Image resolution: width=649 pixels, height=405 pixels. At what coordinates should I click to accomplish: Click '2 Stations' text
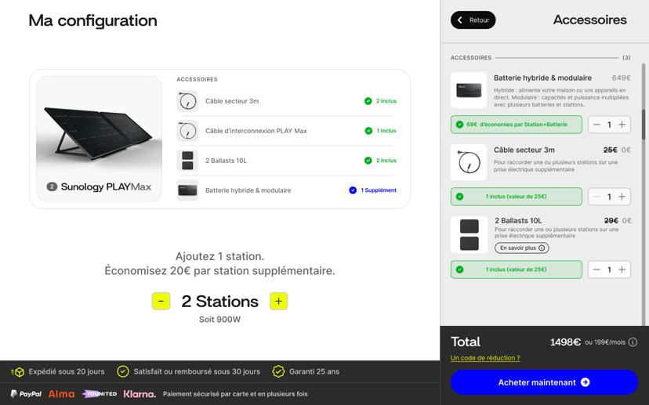(219, 301)
